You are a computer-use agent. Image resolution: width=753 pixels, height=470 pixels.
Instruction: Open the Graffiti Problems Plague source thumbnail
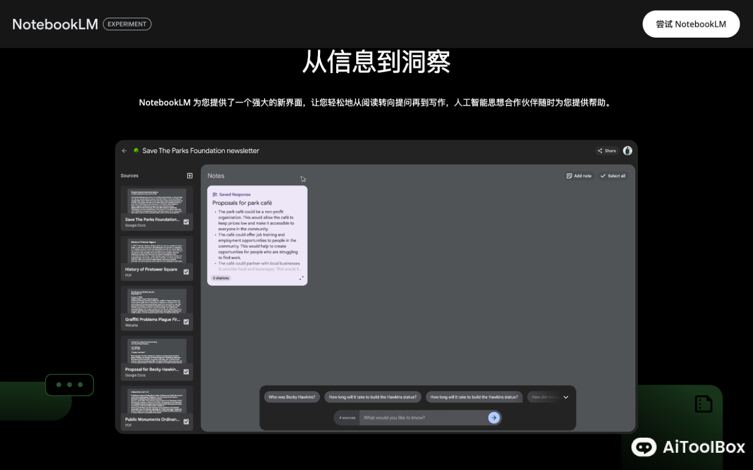pyautogui.click(x=157, y=303)
